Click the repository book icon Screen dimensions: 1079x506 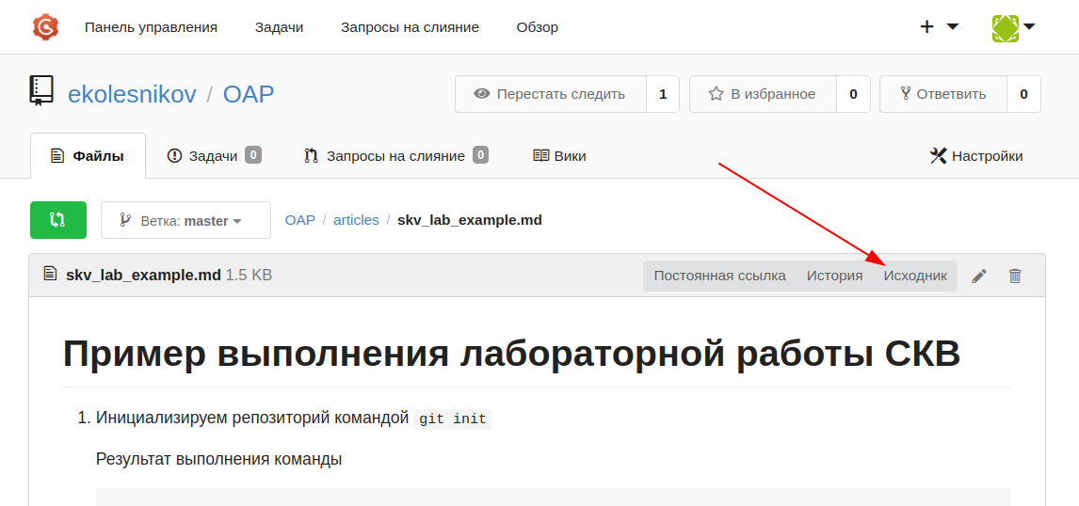(41, 92)
